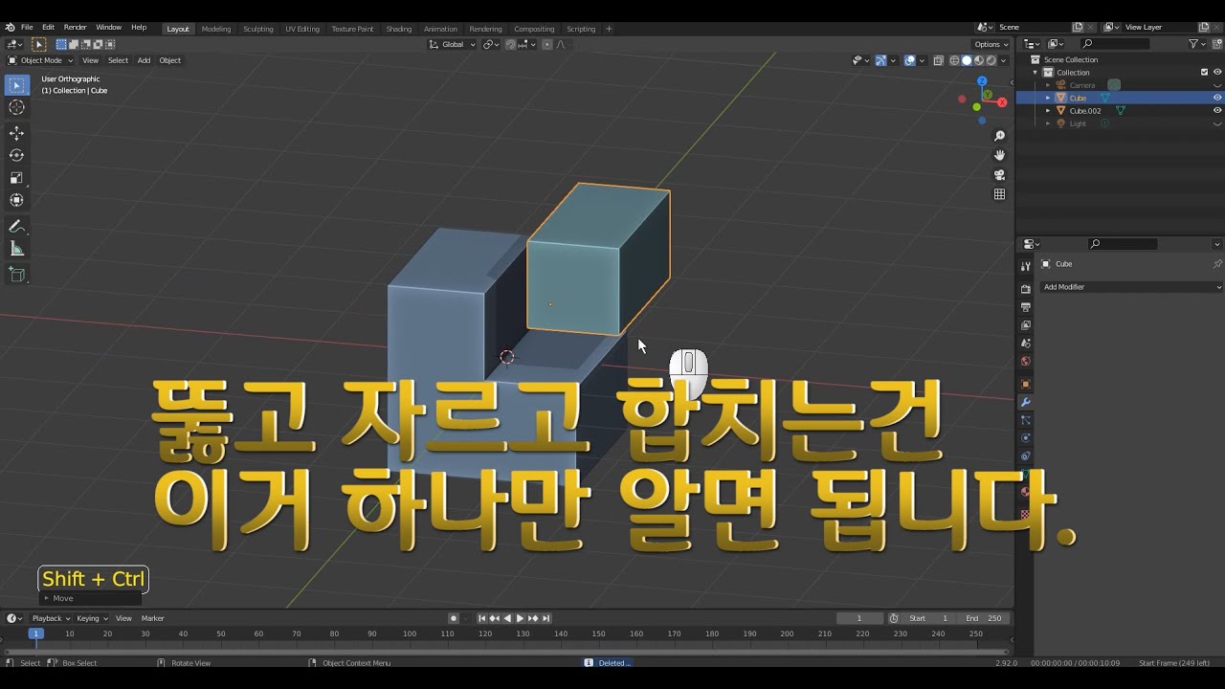This screenshot has width=1225, height=689.
Task: Open the Edit menu
Action: coord(48,28)
